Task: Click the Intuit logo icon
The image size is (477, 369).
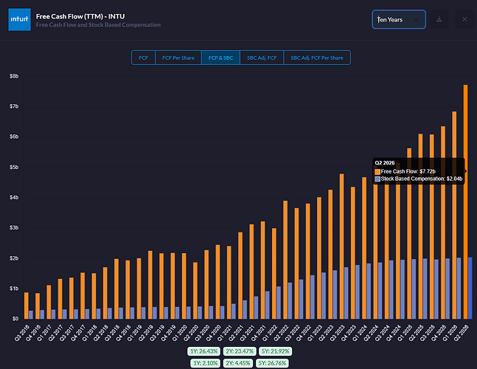Action: [19, 19]
